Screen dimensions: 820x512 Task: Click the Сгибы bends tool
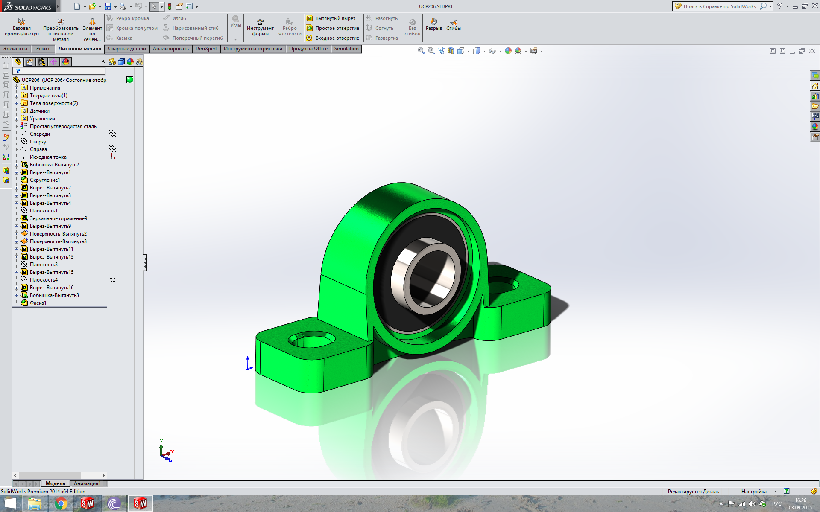pos(453,24)
